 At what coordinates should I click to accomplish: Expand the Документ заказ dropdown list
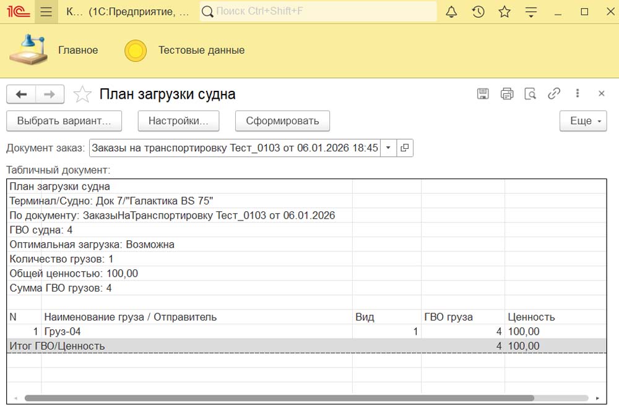coord(388,148)
